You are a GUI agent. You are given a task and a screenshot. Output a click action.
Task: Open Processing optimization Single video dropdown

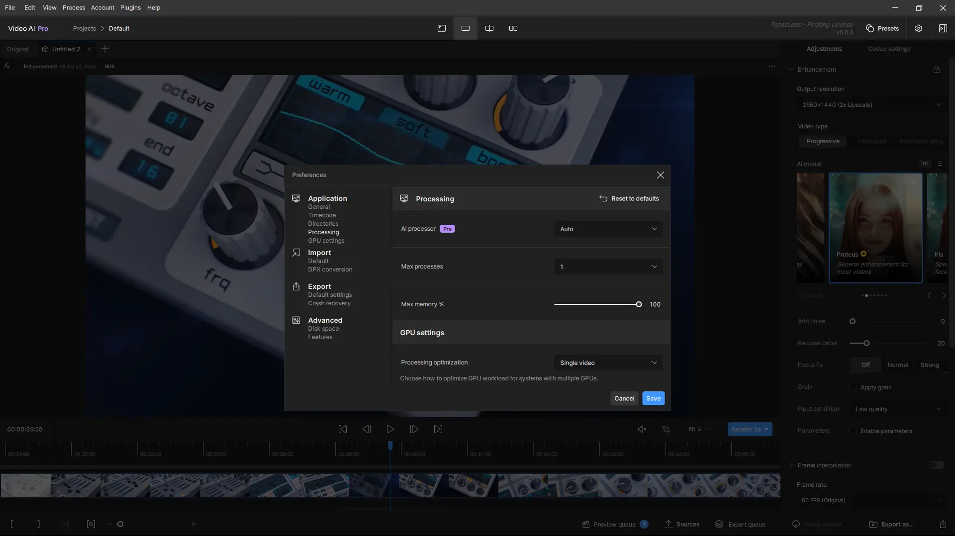[608, 363]
